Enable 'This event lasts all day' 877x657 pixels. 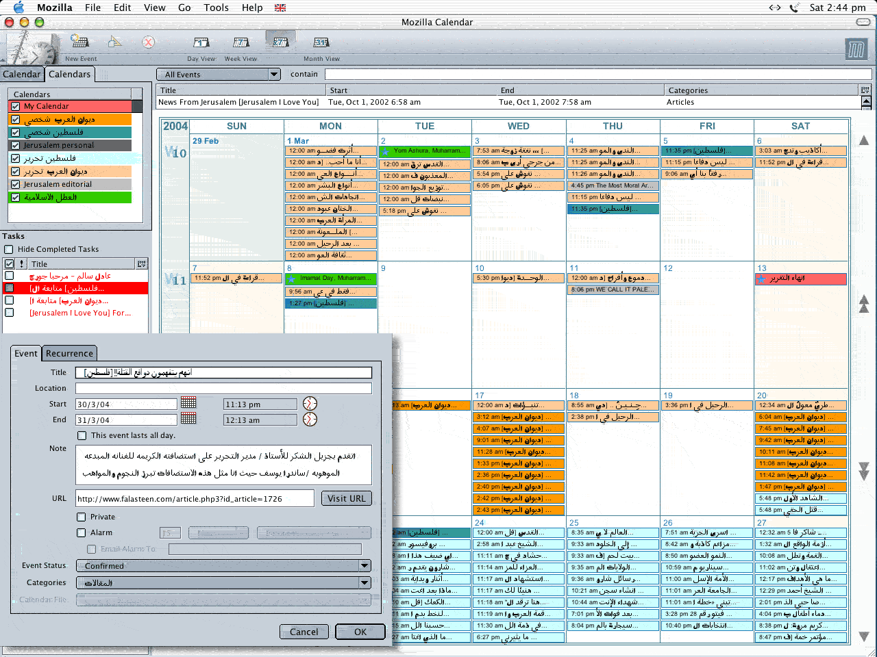click(x=82, y=435)
